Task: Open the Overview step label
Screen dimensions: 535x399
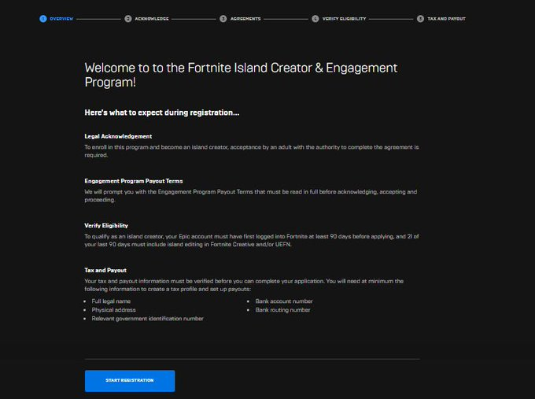Action: click(x=61, y=19)
